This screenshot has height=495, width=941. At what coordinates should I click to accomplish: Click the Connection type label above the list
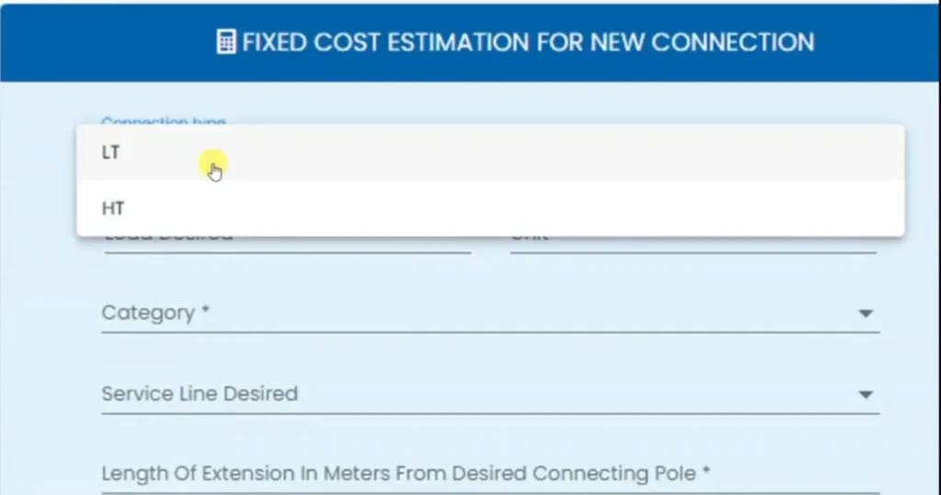click(163, 120)
